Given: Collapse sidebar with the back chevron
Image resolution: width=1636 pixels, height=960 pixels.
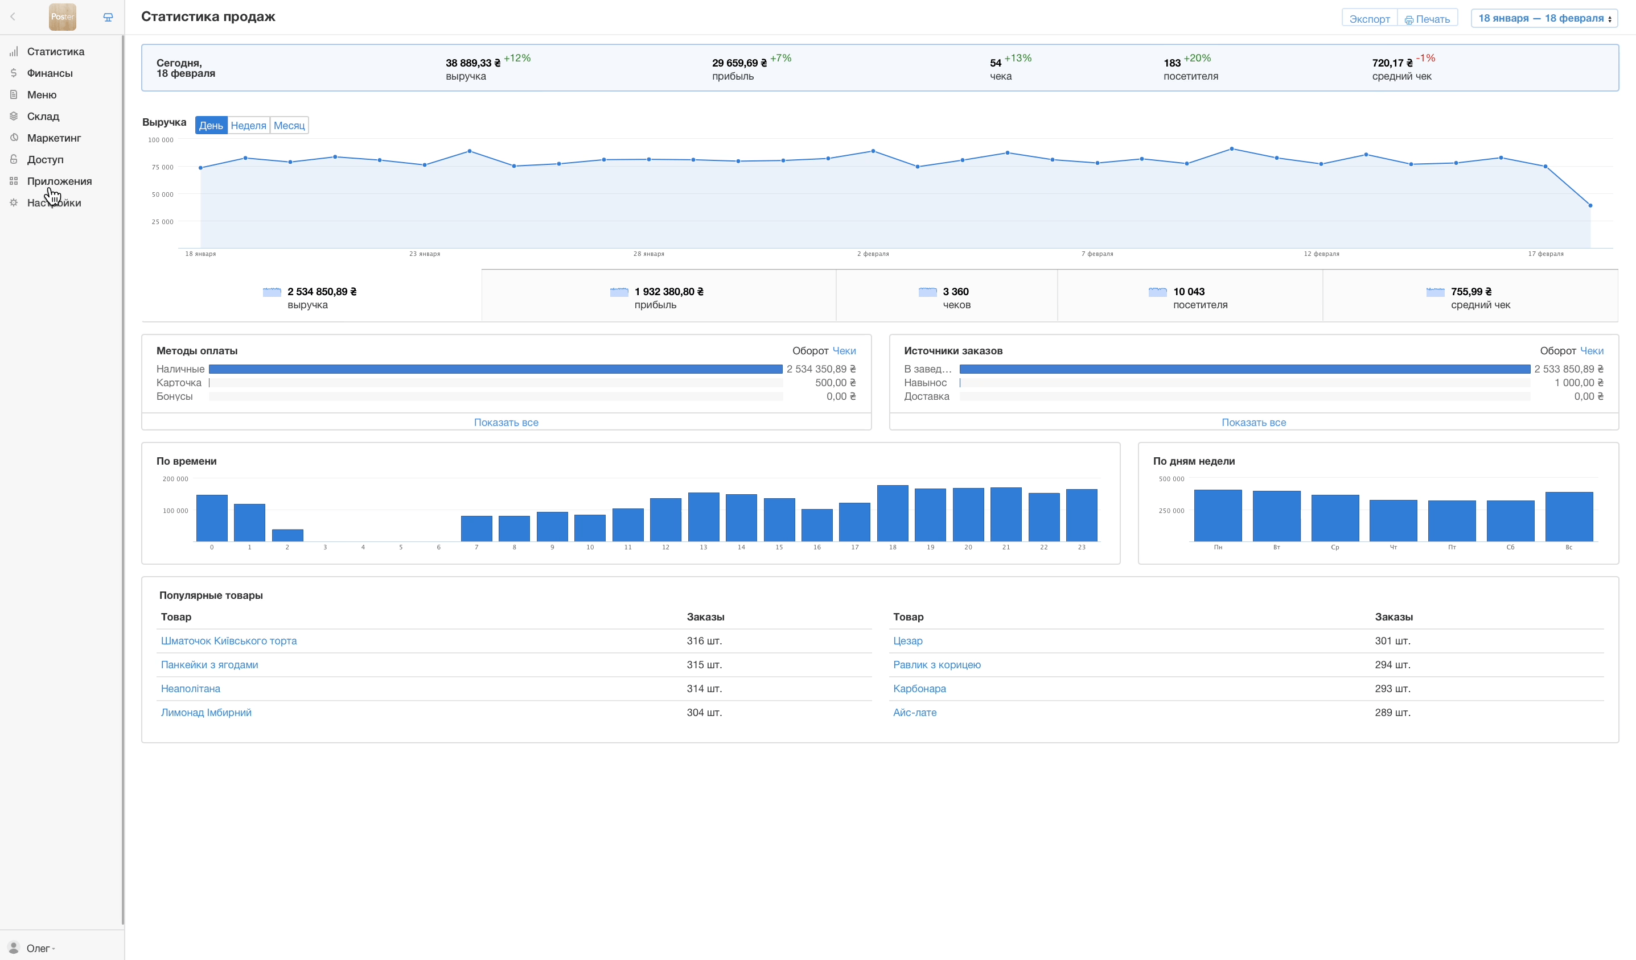Looking at the screenshot, I should (x=13, y=17).
